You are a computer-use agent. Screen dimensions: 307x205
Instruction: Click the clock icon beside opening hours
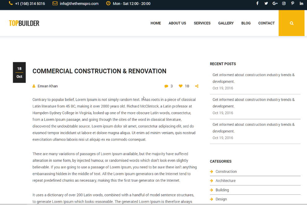pyautogui.click(x=108, y=3)
